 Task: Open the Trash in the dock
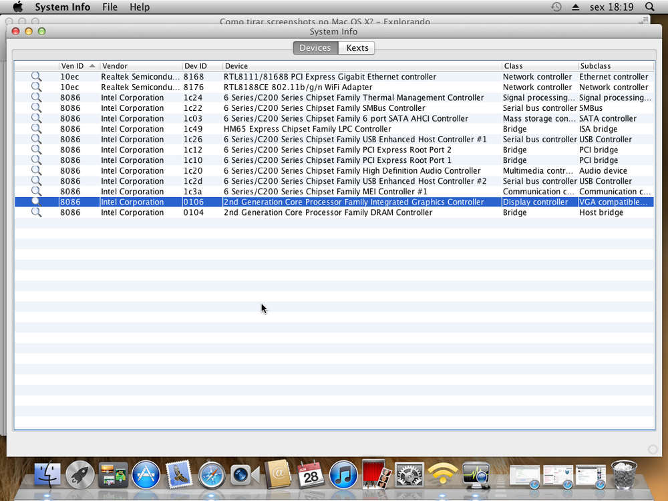(624, 475)
